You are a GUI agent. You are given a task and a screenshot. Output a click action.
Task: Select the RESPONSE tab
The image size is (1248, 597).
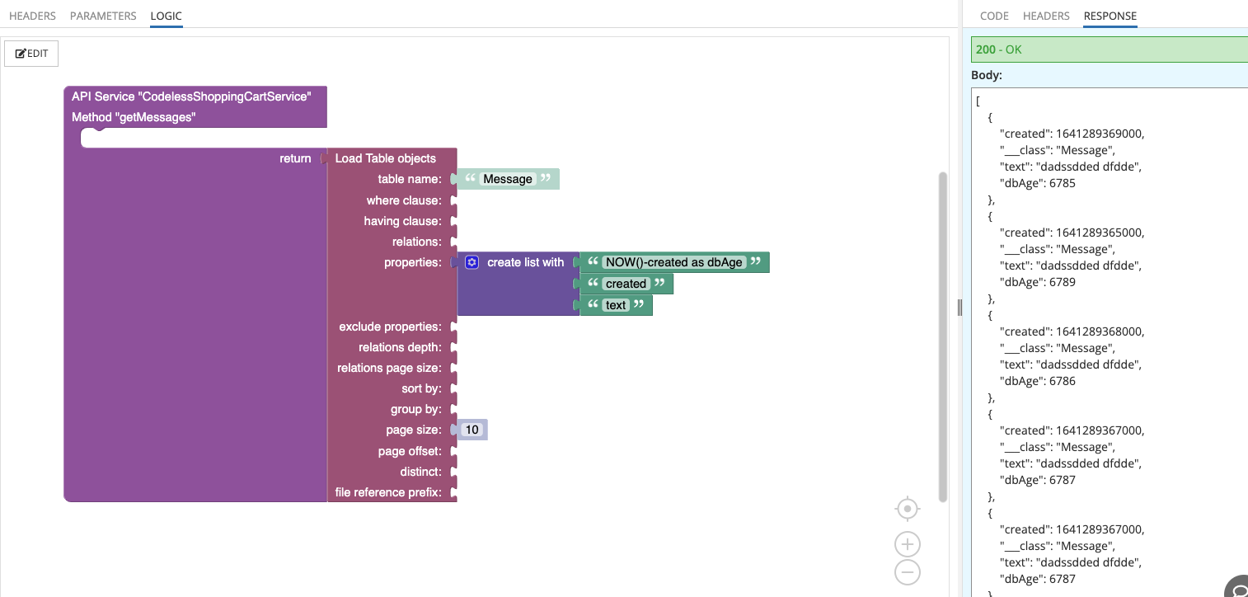(1110, 16)
